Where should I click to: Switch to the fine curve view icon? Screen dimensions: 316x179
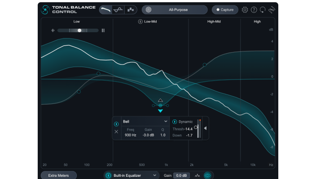[x=118, y=9]
